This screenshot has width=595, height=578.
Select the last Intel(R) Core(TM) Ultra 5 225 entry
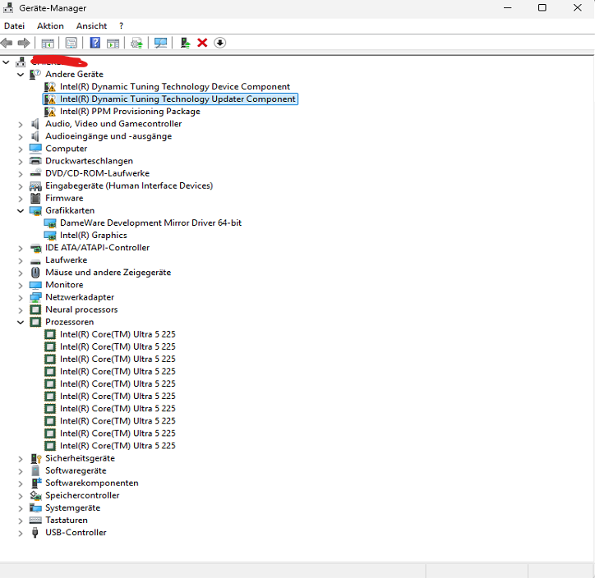pos(118,446)
